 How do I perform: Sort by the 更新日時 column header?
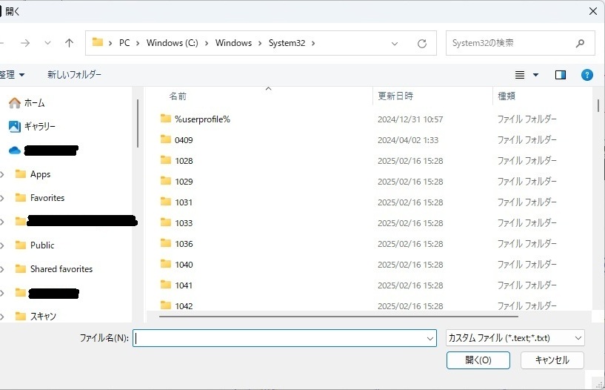click(395, 96)
